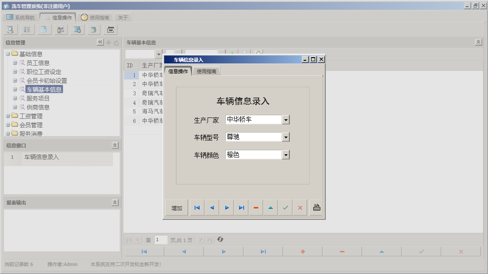Collapse the 信息窗口 panel

(x=114, y=145)
